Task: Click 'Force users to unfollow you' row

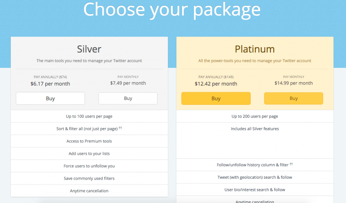Action: [89, 166]
